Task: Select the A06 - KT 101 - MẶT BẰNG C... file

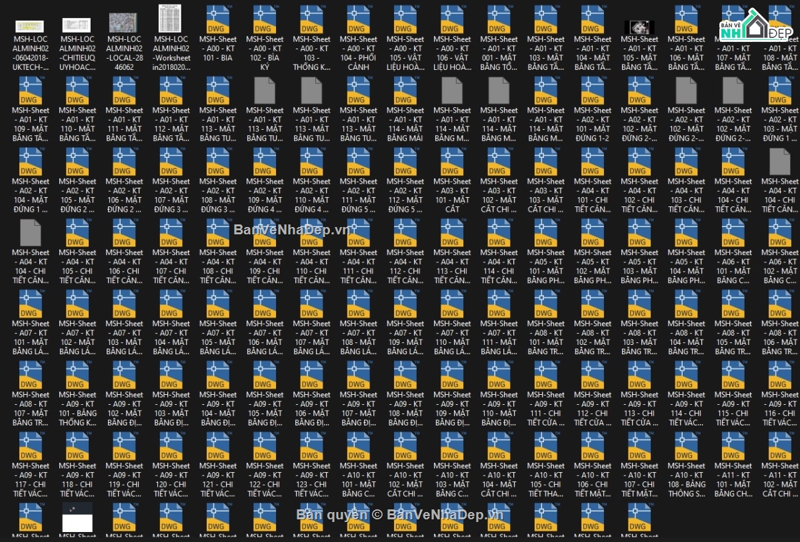Action: pyautogui.click(x=733, y=233)
